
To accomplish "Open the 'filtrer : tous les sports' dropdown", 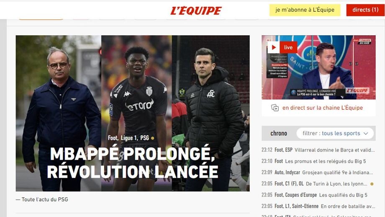I will pos(335,134).
